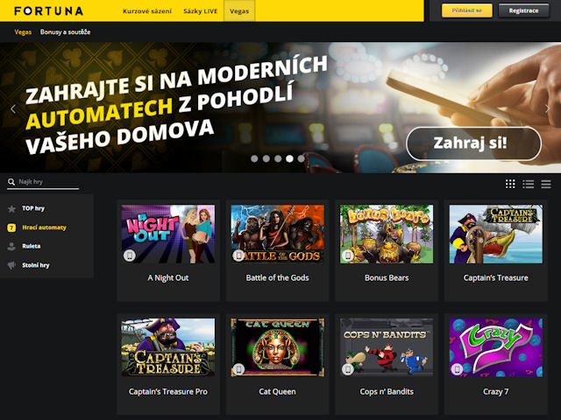Open the Kurzové sázení tab

(147, 11)
